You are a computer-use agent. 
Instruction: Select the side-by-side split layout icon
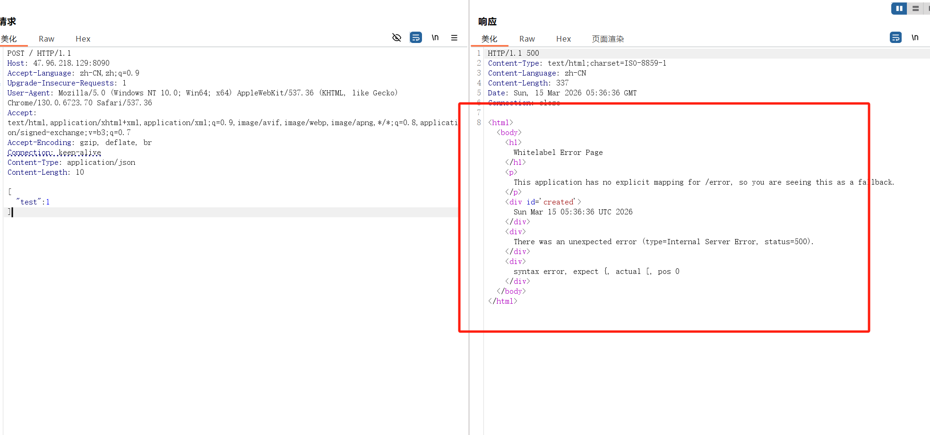pyautogui.click(x=899, y=9)
